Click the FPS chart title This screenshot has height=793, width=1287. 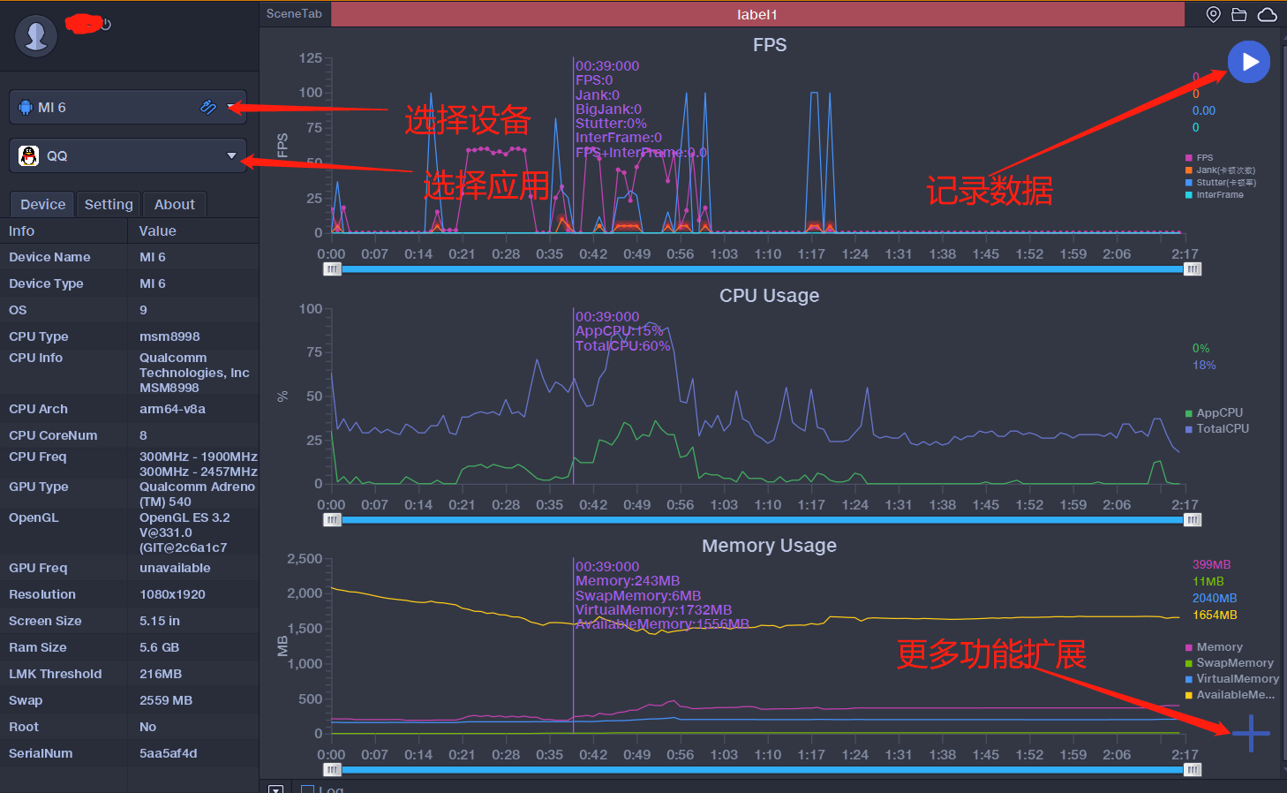point(770,45)
